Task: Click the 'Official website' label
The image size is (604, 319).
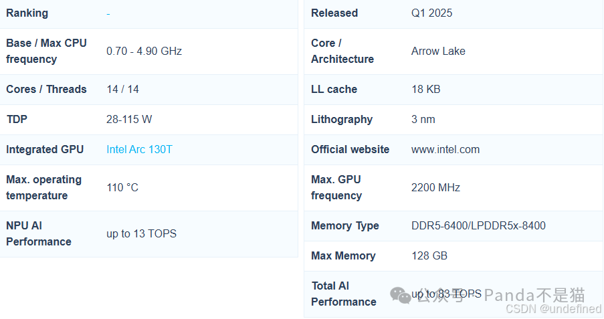Action: 350,150
